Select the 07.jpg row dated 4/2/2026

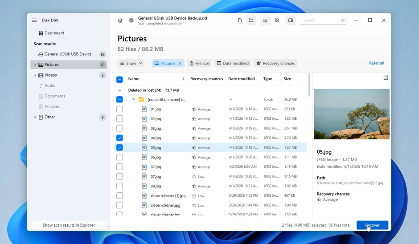coord(210,167)
